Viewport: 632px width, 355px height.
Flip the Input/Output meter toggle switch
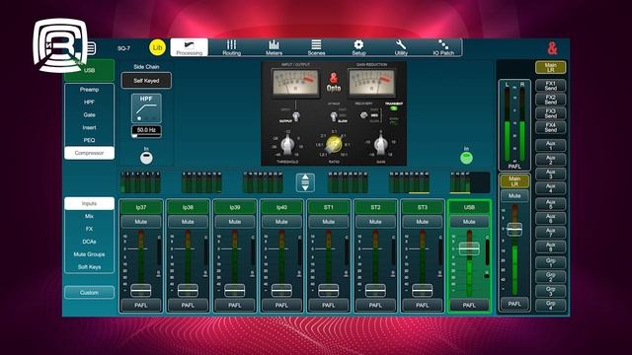pyautogui.click(x=296, y=115)
